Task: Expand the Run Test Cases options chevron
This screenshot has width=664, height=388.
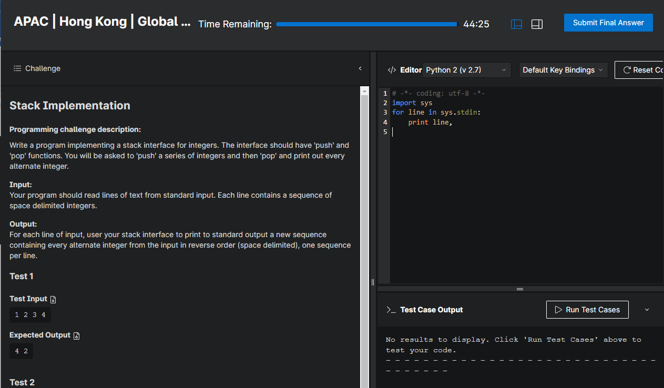Action: [x=647, y=310]
